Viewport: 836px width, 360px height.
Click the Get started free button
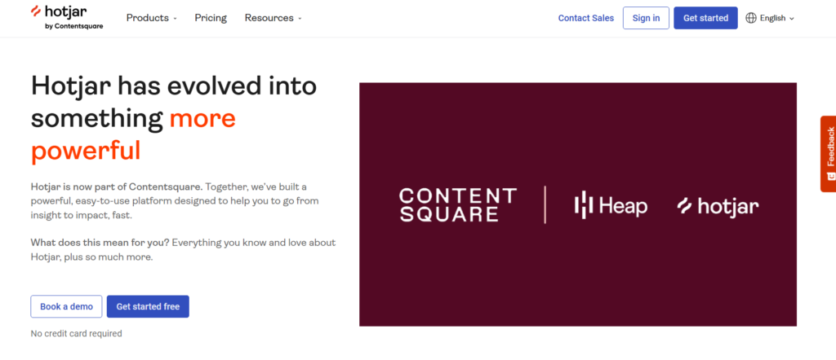tap(148, 306)
